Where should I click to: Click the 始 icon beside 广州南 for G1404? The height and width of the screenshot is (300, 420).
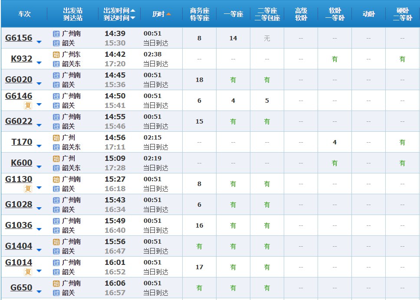tap(56, 241)
